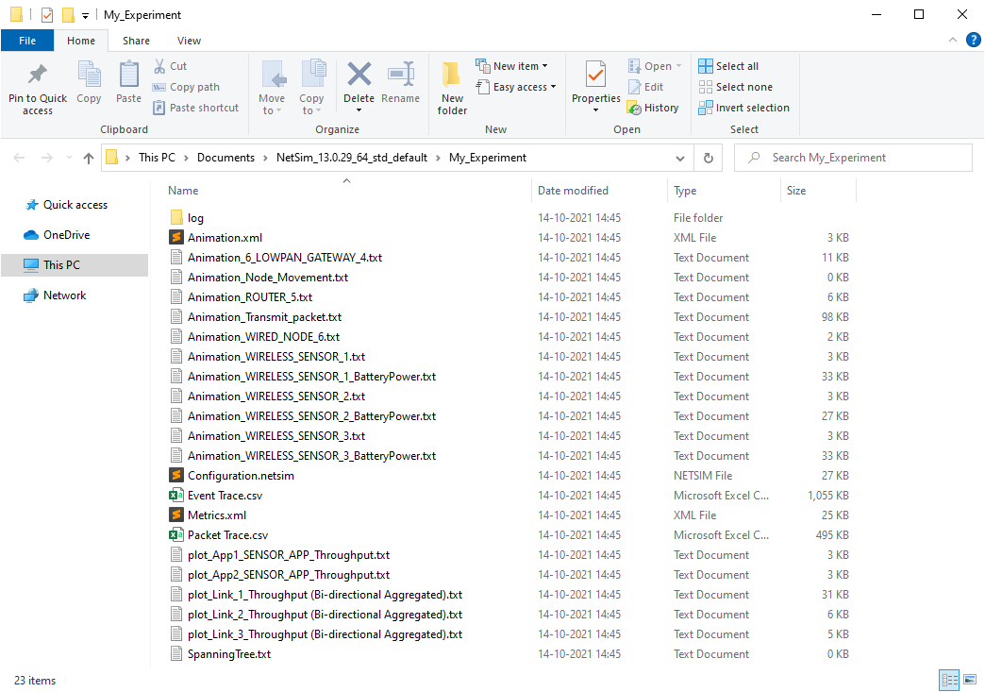Open the Open button dropdown arrow
Viewport: 985px width, 692px height.
pyautogui.click(x=679, y=66)
